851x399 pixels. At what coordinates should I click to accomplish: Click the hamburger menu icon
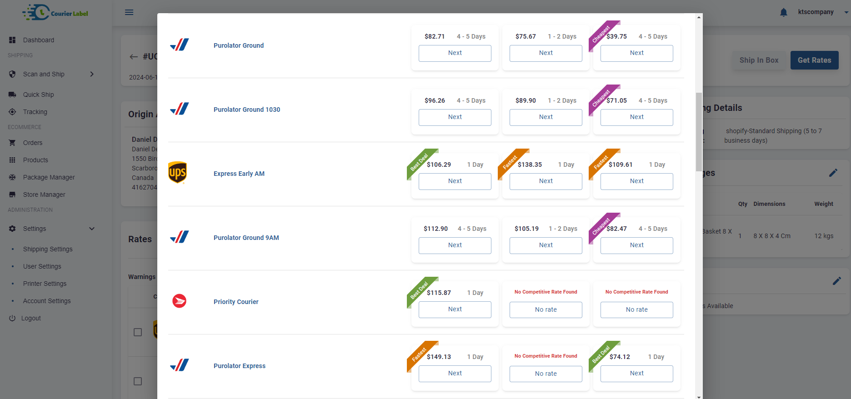[x=129, y=12]
